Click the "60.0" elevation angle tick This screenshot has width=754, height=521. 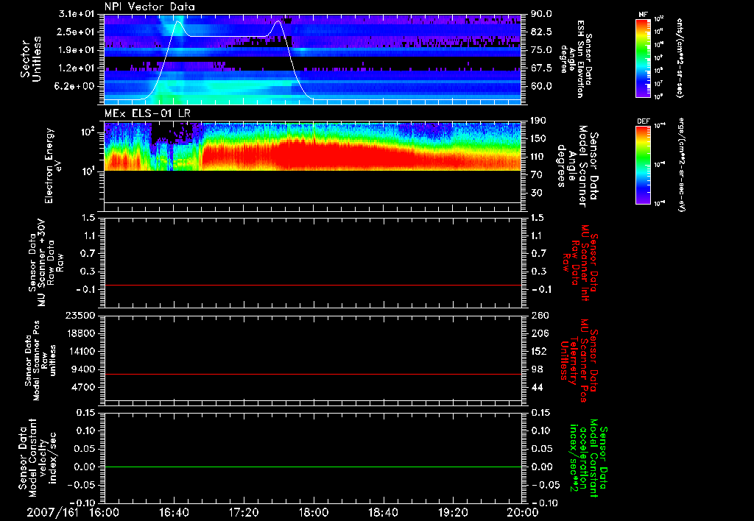click(542, 86)
